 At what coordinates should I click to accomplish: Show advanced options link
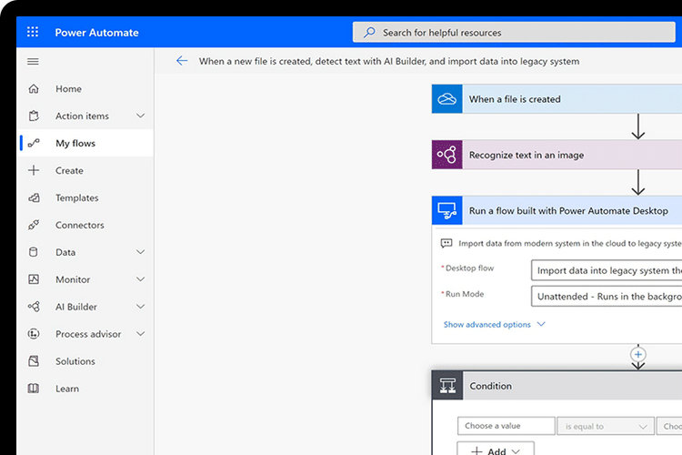tap(494, 324)
